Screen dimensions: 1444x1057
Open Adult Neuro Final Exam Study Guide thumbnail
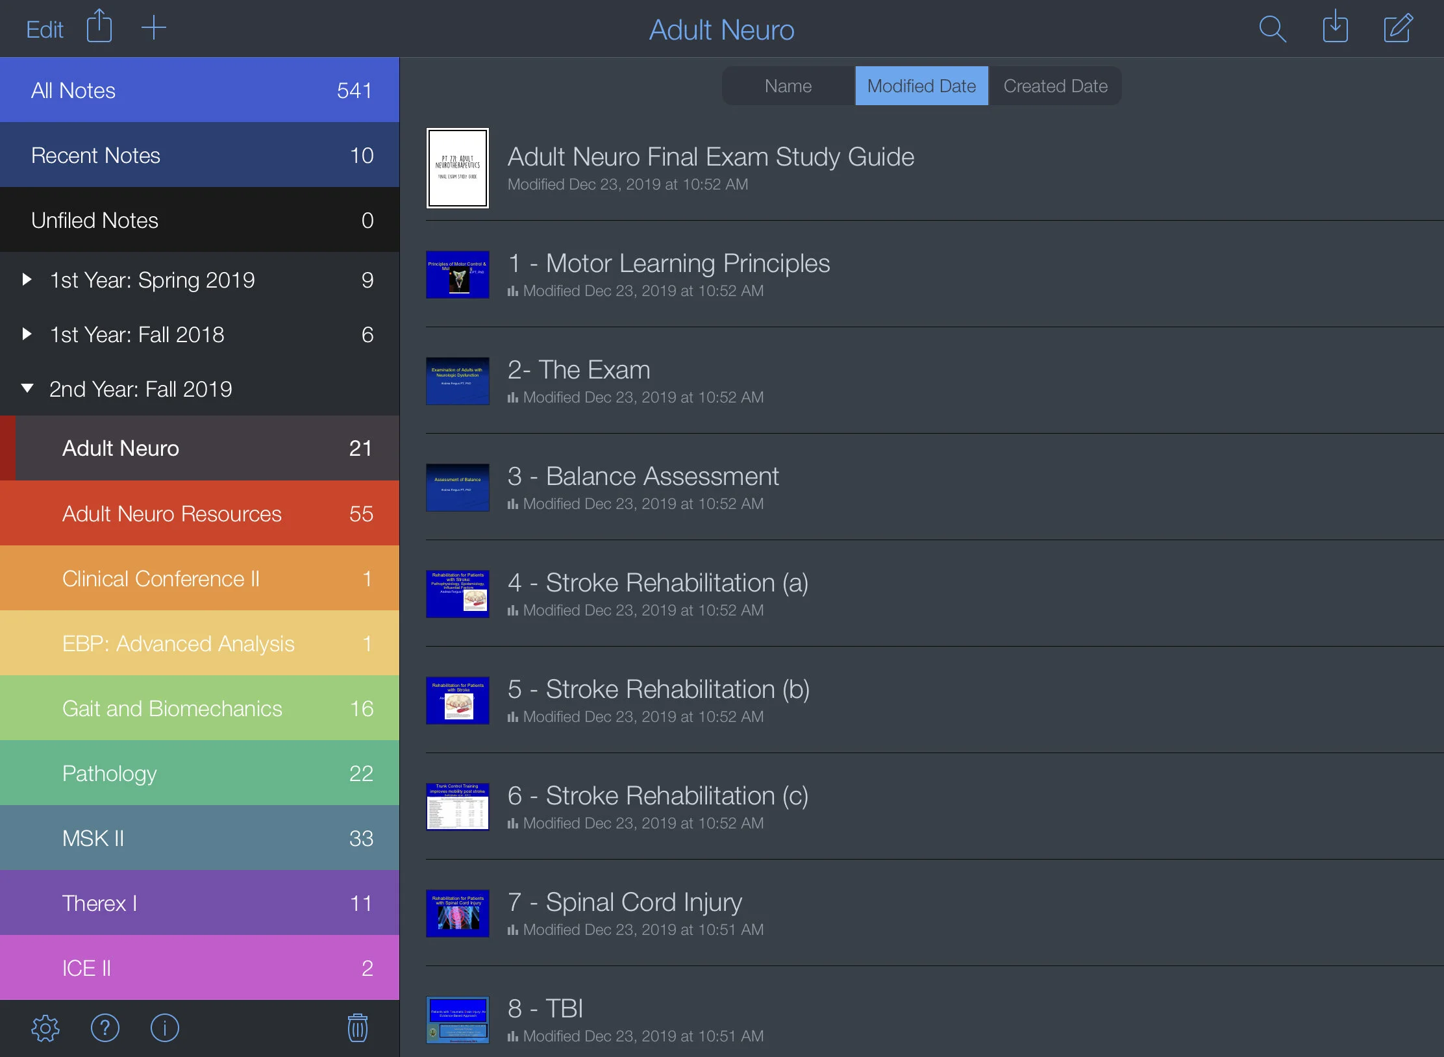[457, 168]
